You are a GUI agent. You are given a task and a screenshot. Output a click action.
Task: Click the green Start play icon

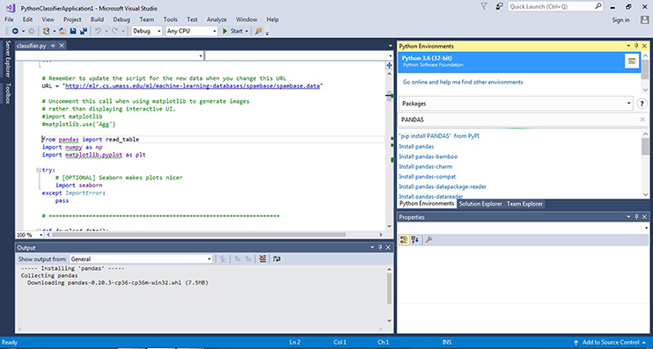pyautogui.click(x=225, y=31)
